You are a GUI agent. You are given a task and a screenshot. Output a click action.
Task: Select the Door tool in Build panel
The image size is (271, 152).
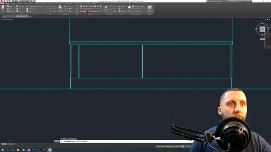10,9
